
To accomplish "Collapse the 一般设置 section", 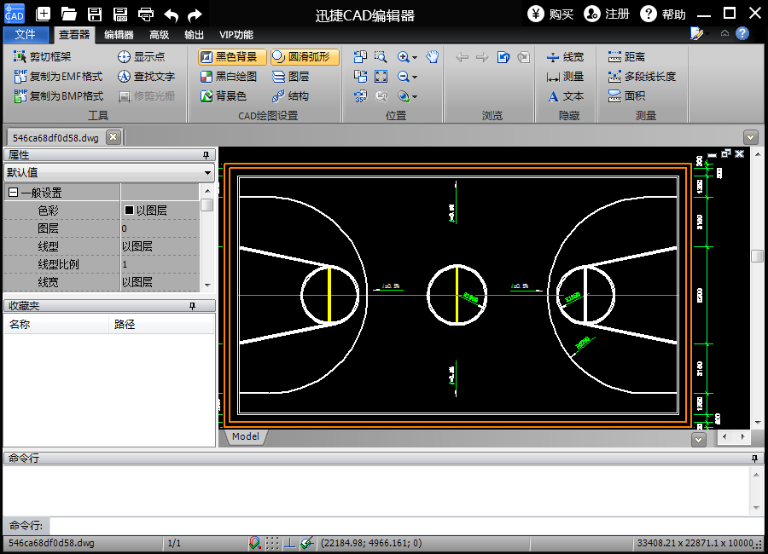I will 13,193.
